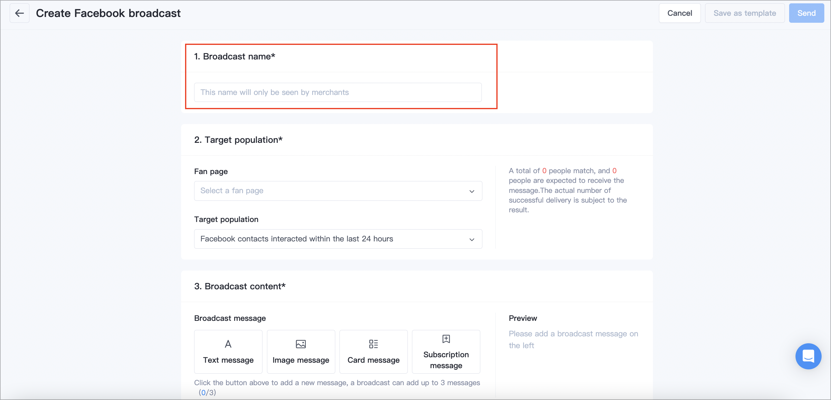Add a Subscription message
The width and height of the screenshot is (831, 400).
tap(446, 352)
